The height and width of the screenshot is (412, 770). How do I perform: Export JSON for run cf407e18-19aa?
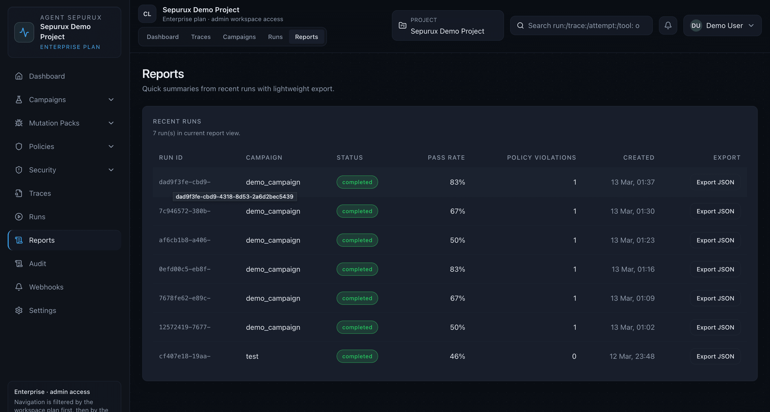(x=715, y=356)
